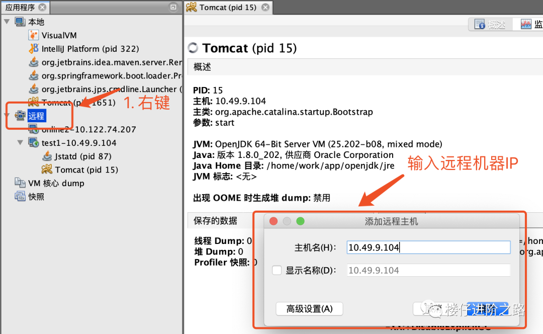Click the 概述 tab icon at top right

pos(480,24)
